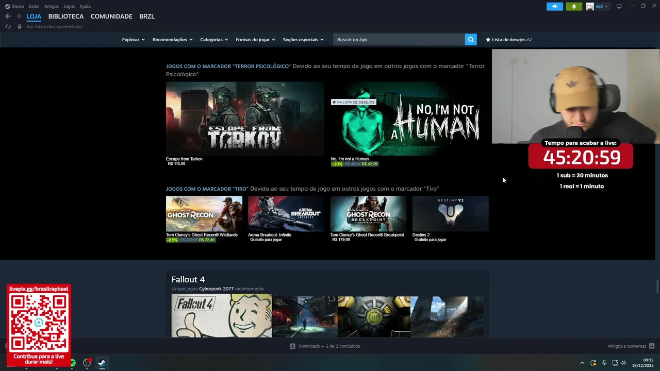This screenshot has width=660, height=371.
Task: Go forward with the right arrow
Action: pos(19,16)
